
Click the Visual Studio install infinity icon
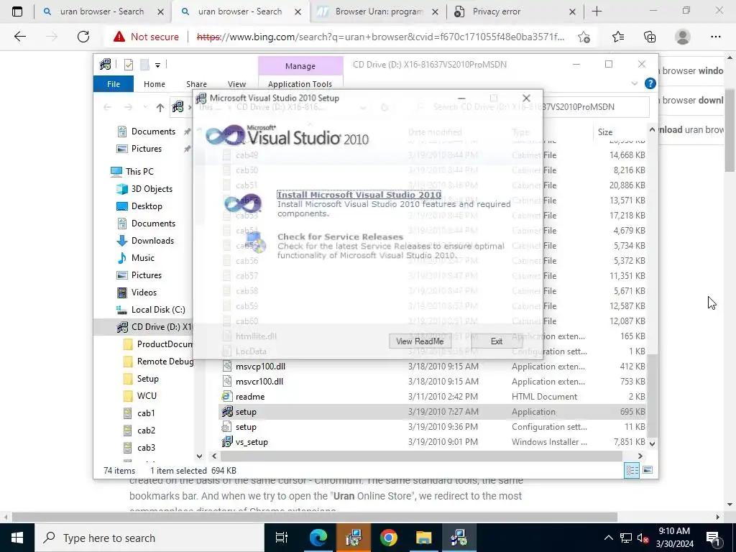[x=243, y=203]
